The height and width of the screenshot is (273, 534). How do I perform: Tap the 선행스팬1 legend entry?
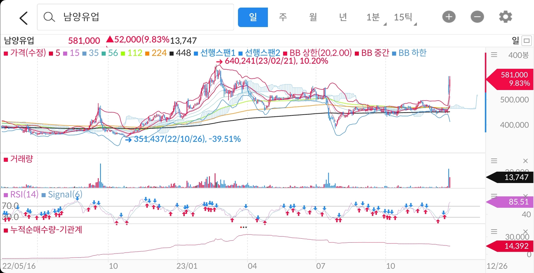point(215,53)
